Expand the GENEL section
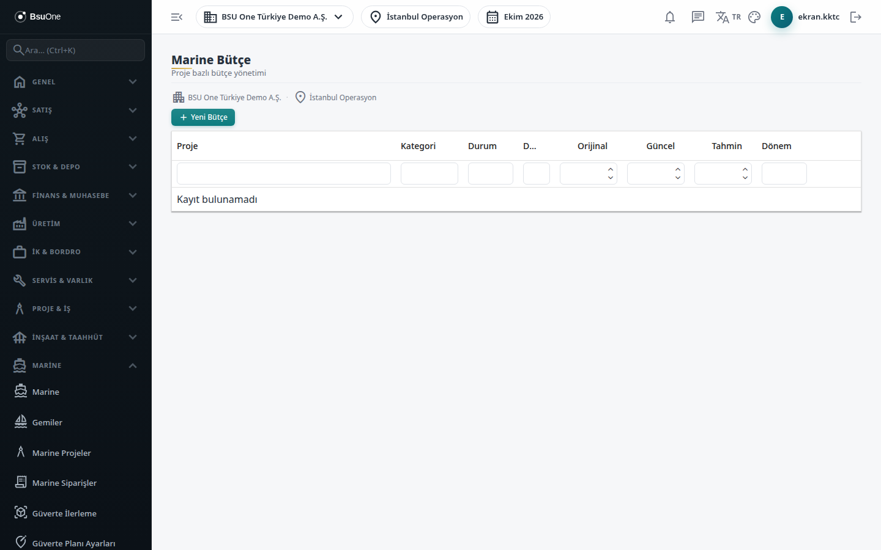The image size is (881, 550). 76,82
